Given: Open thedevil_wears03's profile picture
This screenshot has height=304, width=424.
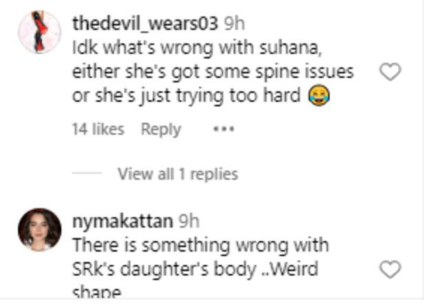Looking at the screenshot, I should tap(40, 32).
